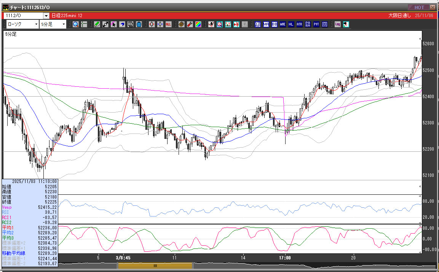This screenshot has width=439, height=272.
Task: Toggle the HL indicator button
Action: (x=291, y=24)
